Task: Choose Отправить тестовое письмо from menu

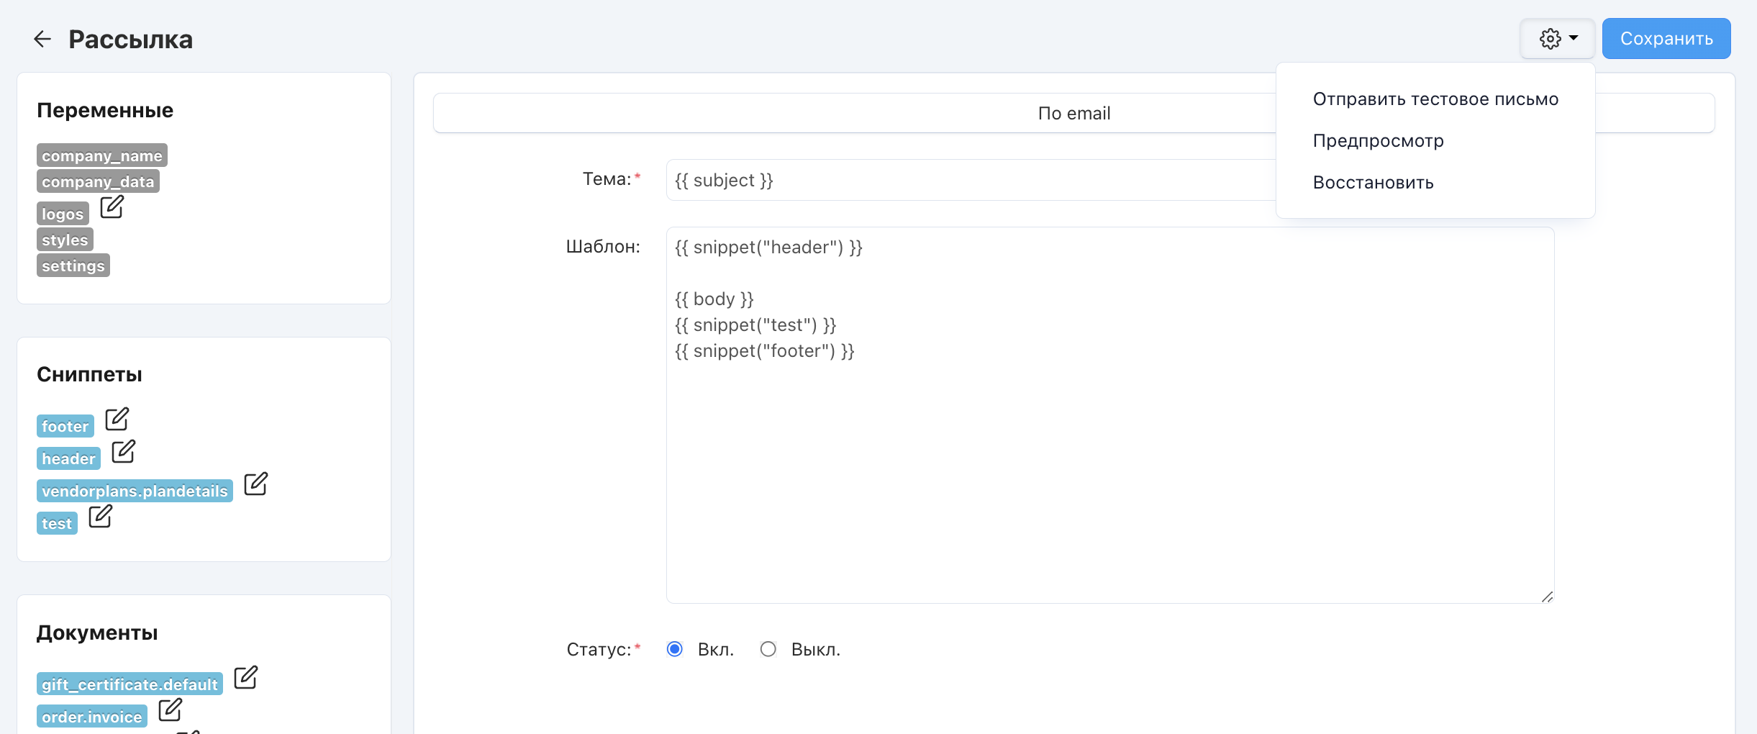Action: [1435, 99]
